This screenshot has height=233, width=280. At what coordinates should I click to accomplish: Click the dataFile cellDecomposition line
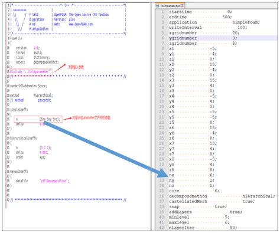point(43,181)
